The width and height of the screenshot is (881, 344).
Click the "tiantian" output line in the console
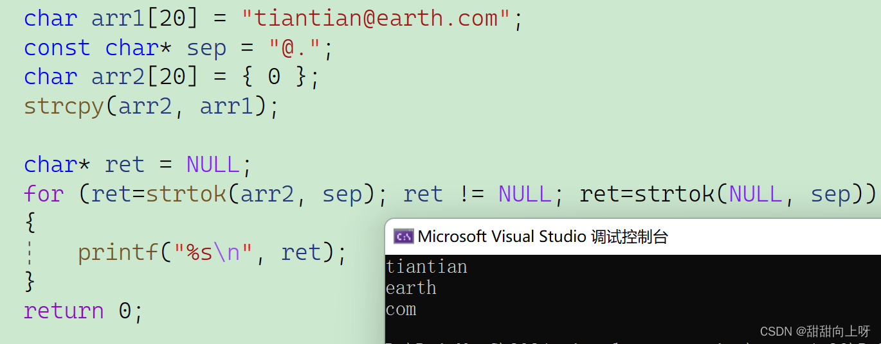(x=426, y=266)
